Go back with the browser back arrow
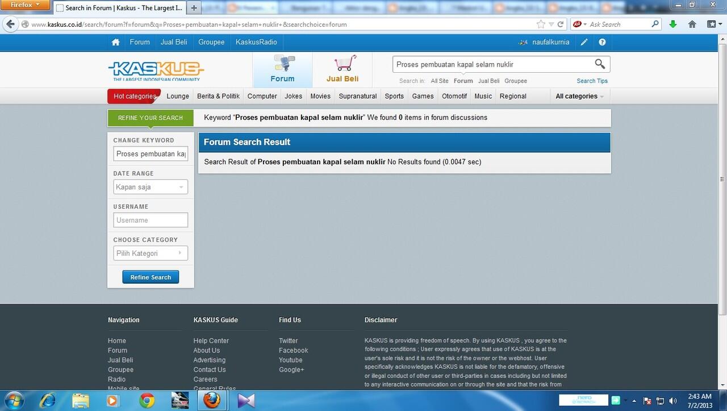The height and width of the screenshot is (411, 727). (x=10, y=24)
